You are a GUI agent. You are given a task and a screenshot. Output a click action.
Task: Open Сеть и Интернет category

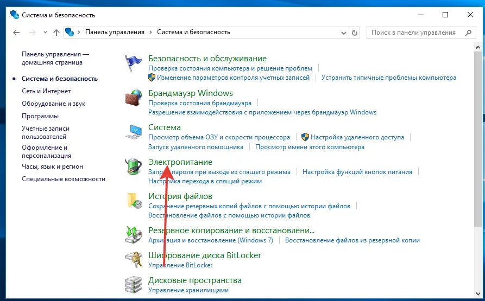coord(46,91)
